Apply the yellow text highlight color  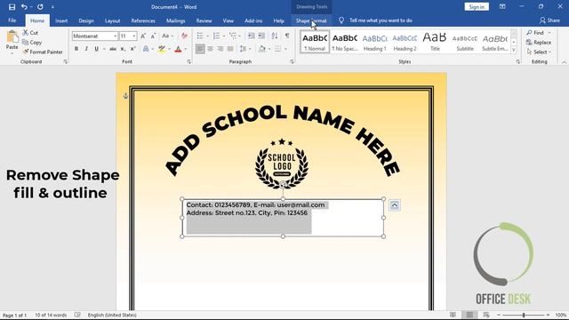[x=162, y=49]
